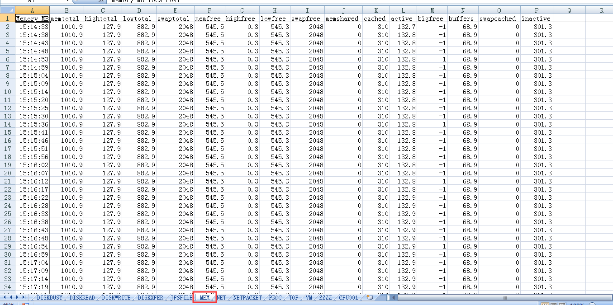
Task: Open the ZZZZ sheet tab
Action: (325, 298)
